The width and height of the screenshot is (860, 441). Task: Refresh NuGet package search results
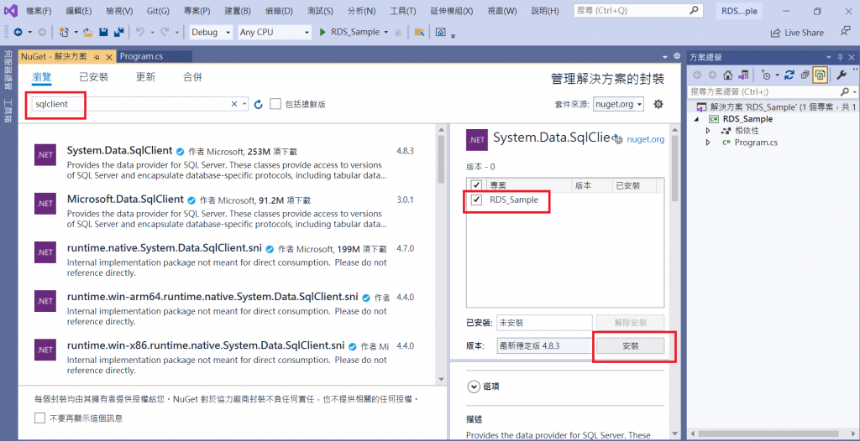tap(259, 104)
